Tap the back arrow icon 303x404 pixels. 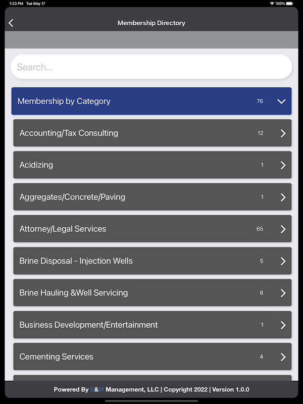(x=11, y=23)
